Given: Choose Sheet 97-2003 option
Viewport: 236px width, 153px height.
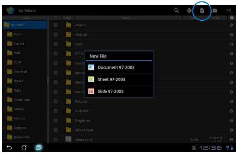Looking at the screenshot, I should click(119, 79).
